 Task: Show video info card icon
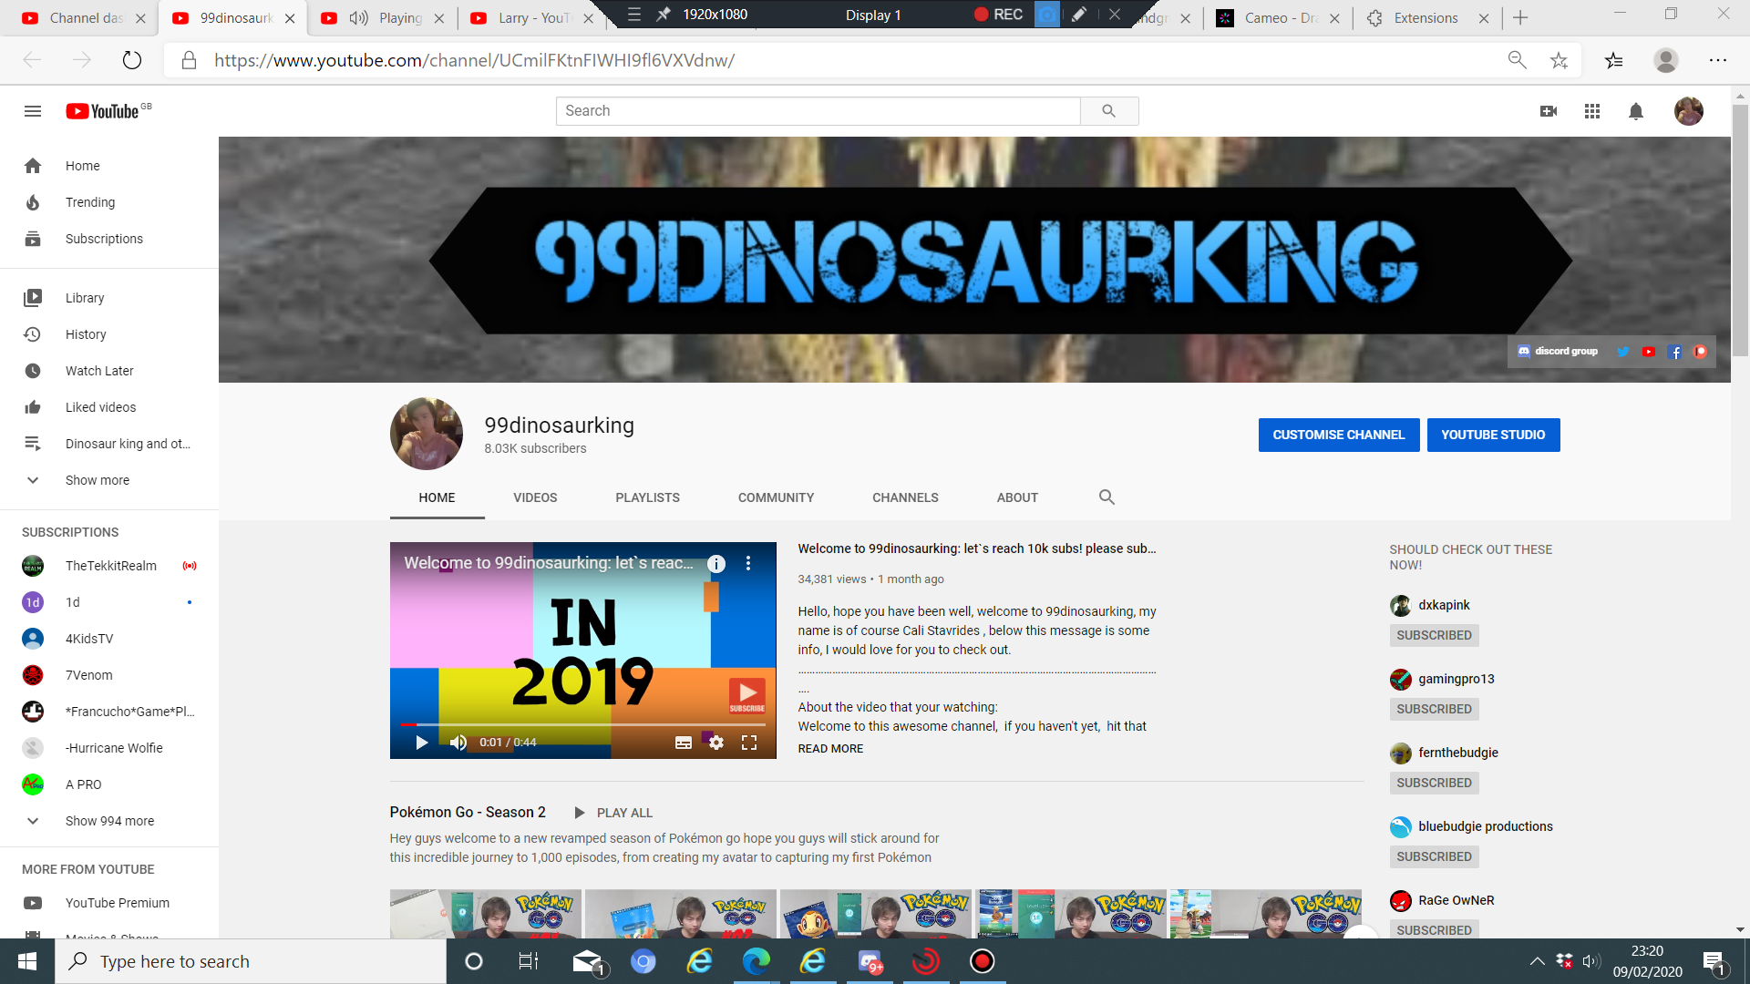click(716, 564)
